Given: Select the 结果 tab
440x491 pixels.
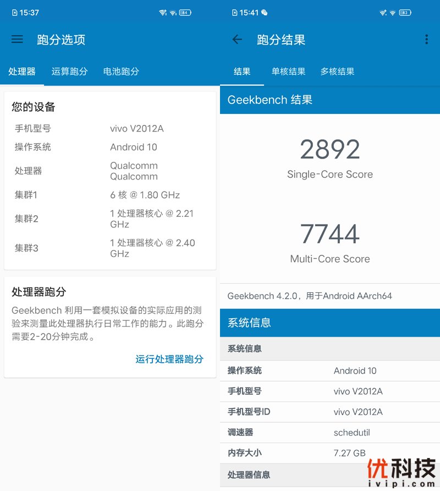Looking at the screenshot, I should pyautogui.click(x=242, y=72).
